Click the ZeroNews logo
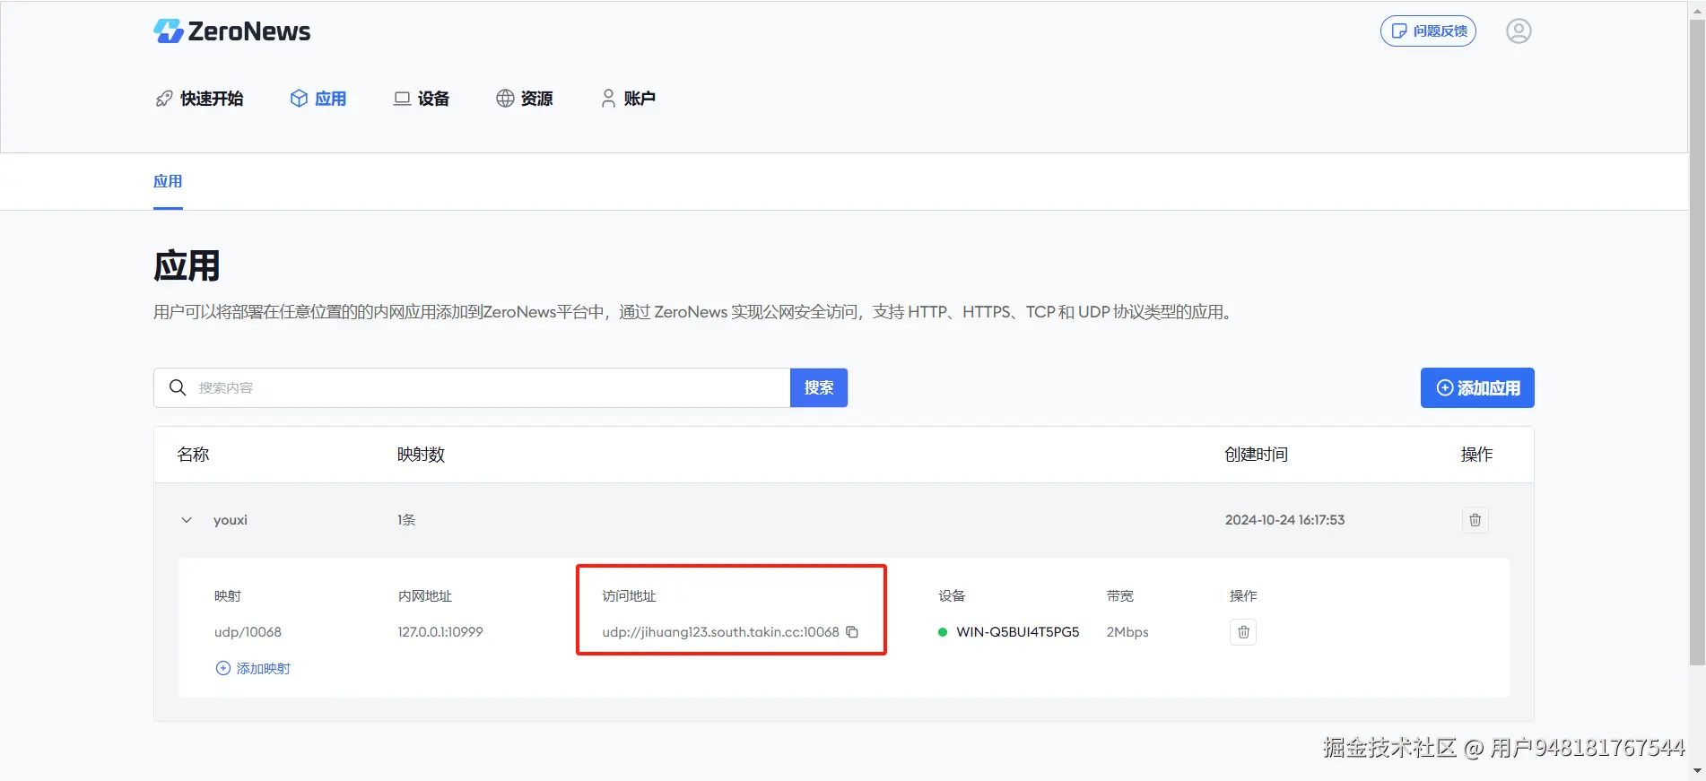Viewport: 1706px width, 781px height. pyautogui.click(x=231, y=31)
